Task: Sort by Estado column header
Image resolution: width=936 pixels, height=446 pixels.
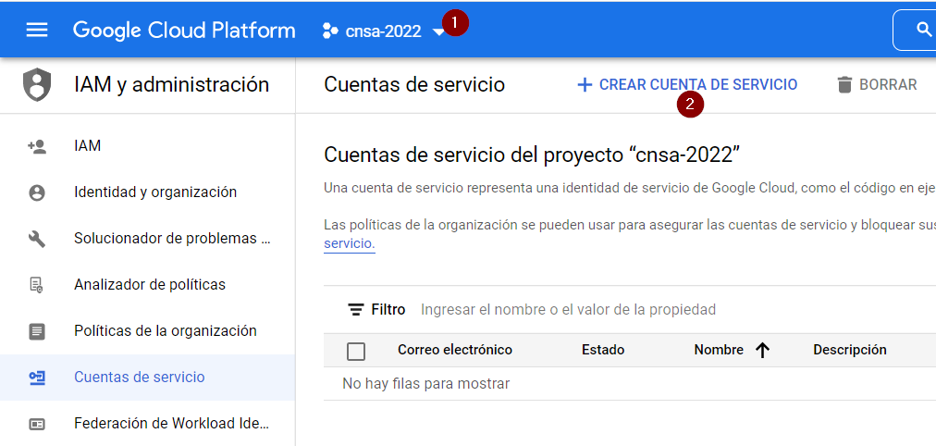Action: [603, 350]
